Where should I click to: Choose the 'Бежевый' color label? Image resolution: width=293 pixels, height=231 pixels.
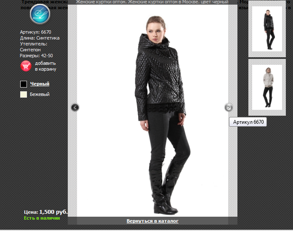(x=40, y=94)
